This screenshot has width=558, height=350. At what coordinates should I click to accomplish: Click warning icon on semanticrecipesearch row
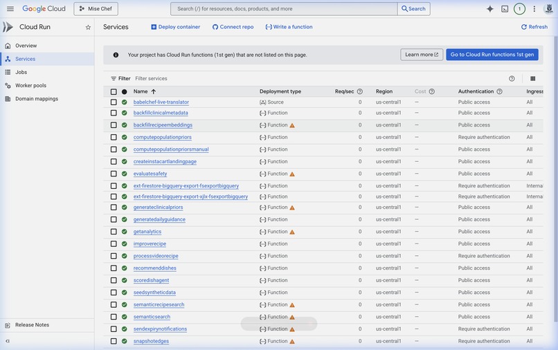(292, 305)
